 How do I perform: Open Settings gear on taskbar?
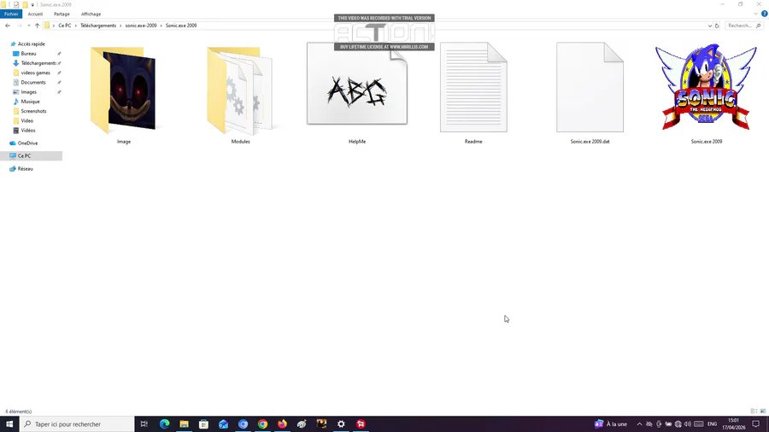(341, 424)
